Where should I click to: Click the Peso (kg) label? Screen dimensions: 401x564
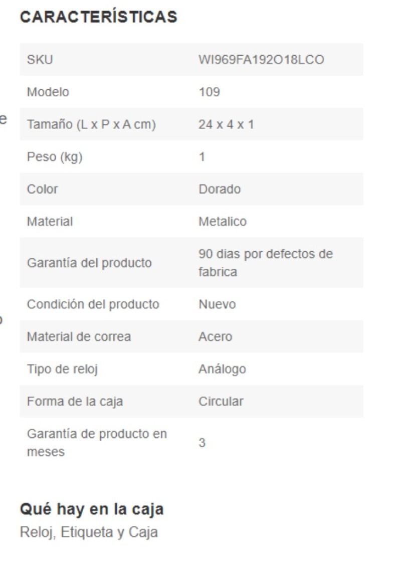[x=55, y=157]
